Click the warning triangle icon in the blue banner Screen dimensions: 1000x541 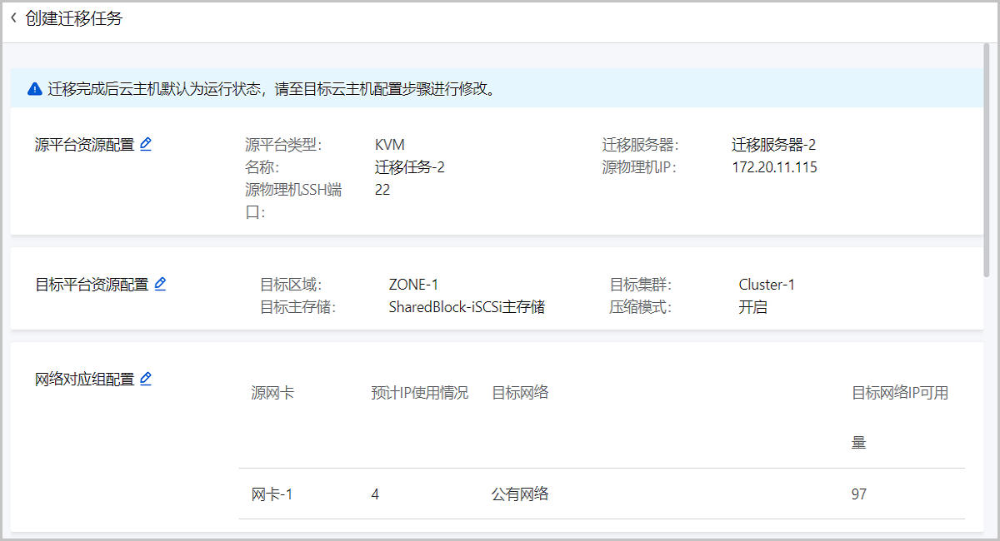click(34, 89)
